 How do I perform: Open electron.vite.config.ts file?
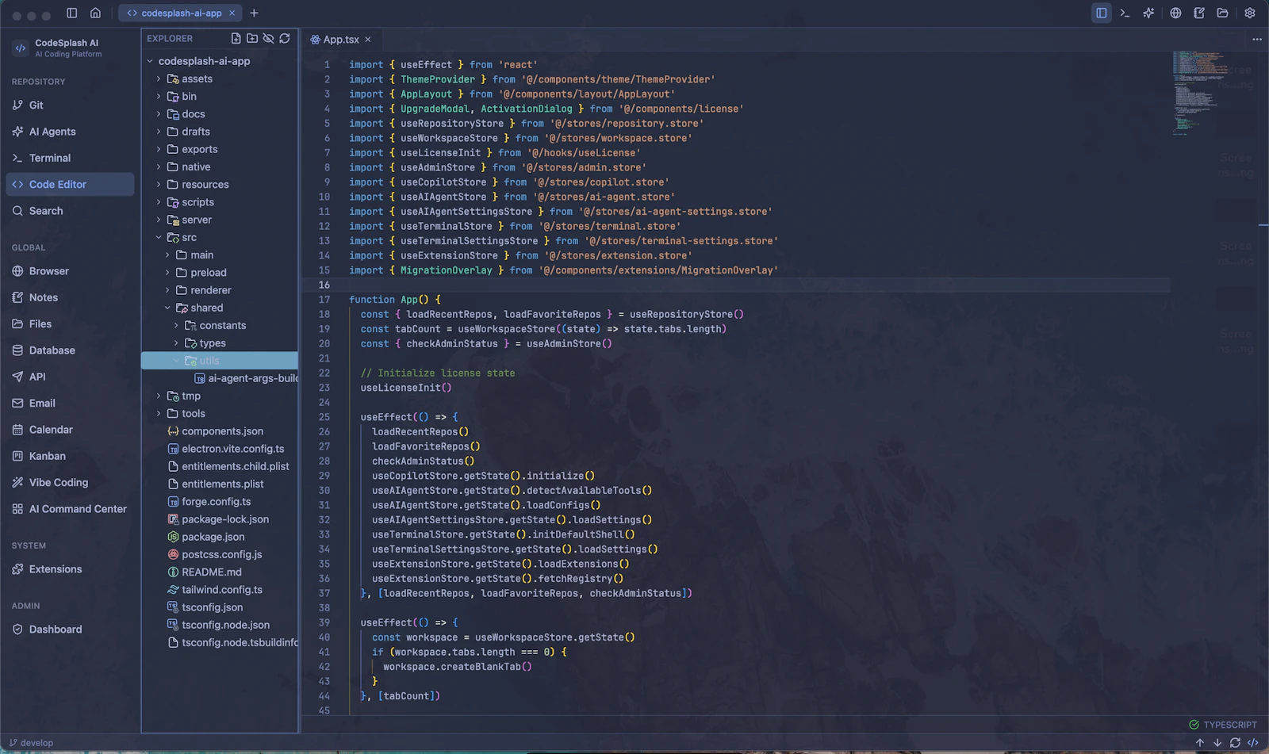pyautogui.click(x=220, y=449)
